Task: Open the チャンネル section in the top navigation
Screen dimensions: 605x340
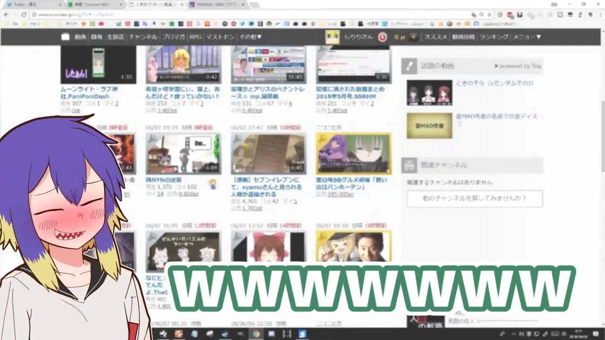Action: point(143,37)
